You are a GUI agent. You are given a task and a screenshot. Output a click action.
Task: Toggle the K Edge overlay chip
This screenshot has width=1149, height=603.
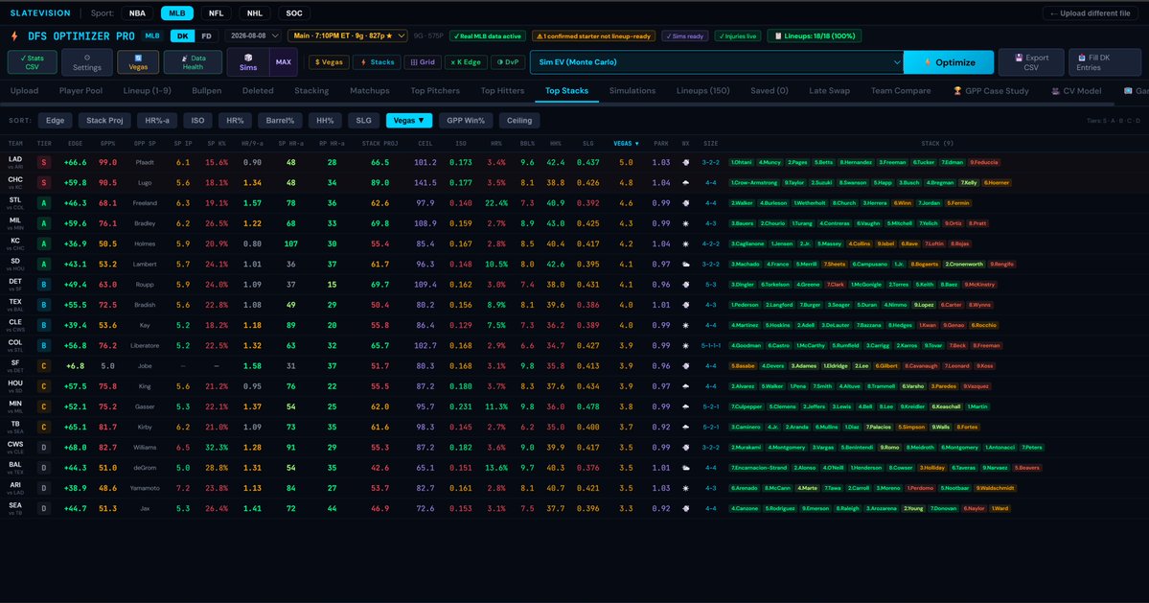466,62
